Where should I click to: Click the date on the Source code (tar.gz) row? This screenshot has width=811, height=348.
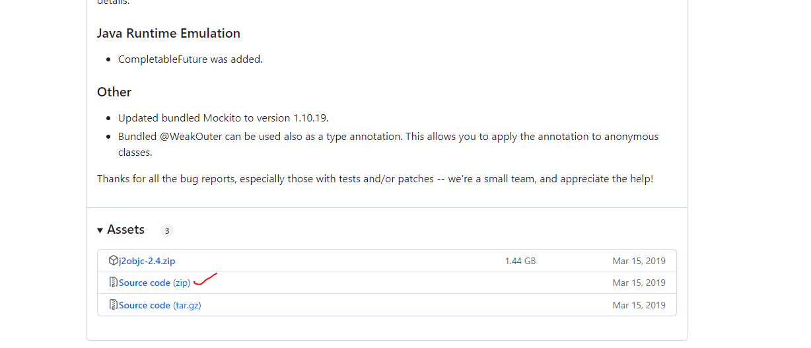pos(639,305)
